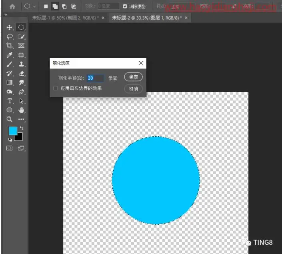The height and width of the screenshot is (254, 282).
Task: Select the Clone Stamp tool
Action: pyautogui.click(x=21, y=64)
